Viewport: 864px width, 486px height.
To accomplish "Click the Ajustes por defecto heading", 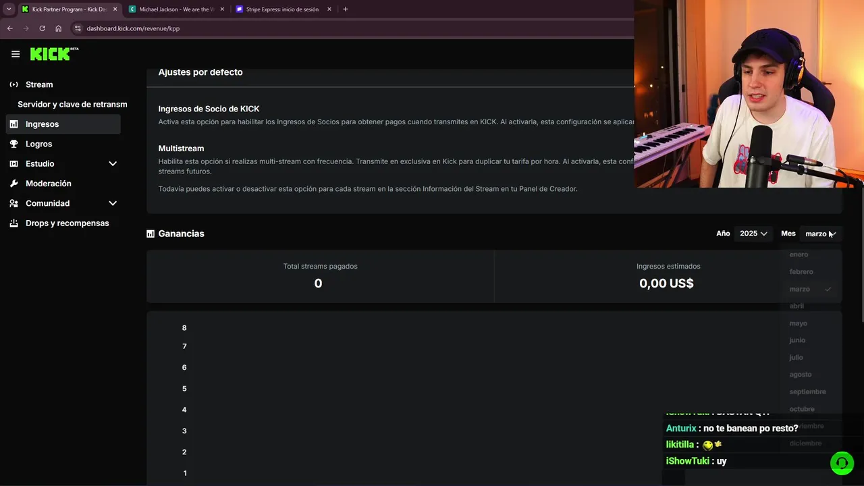I will pyautogui.click(x=200, y=72).
